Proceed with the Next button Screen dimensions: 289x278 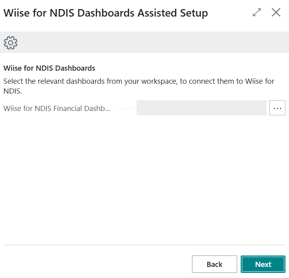[263, 264]
